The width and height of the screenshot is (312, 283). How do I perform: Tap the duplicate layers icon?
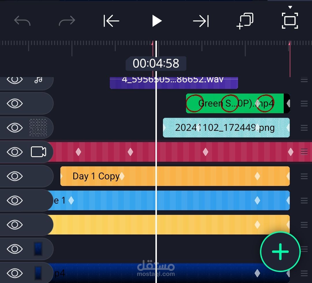[x=245, y=21]
